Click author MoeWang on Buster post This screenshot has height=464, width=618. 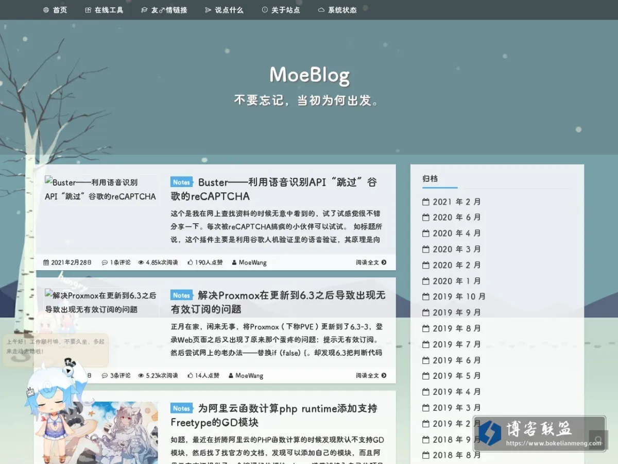click(x=249, y=262)
